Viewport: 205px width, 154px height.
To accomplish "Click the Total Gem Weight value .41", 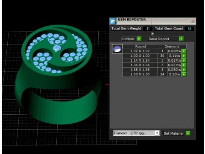I will pos(148,29).
